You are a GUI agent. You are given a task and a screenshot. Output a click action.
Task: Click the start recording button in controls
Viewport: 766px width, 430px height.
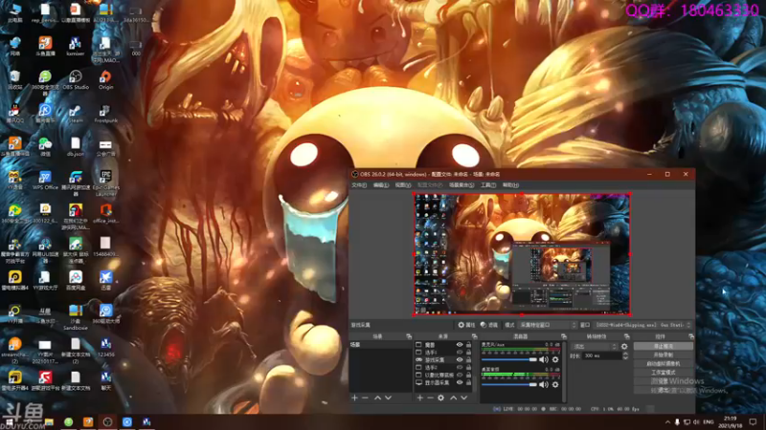pyautogui.click(x=663, y=355)
